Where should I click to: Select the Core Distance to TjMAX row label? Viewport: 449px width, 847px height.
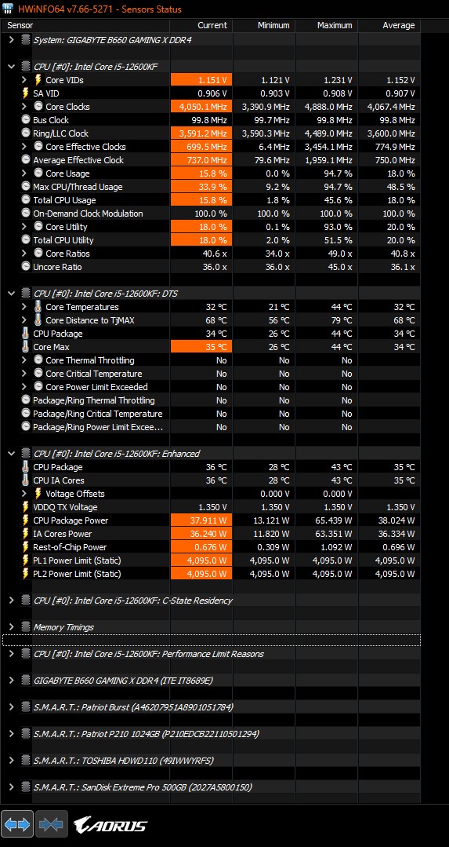pyautogui.click(x=90, y=320)
